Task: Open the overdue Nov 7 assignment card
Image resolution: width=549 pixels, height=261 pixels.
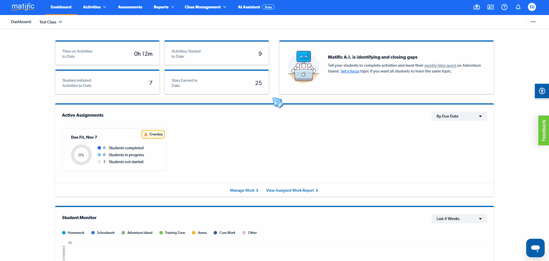Action: click(114, 150)
